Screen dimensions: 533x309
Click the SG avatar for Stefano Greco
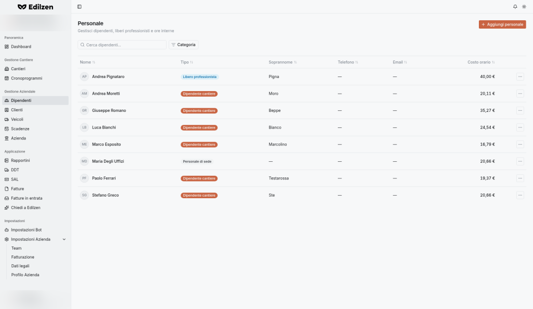tap(84, 195)
